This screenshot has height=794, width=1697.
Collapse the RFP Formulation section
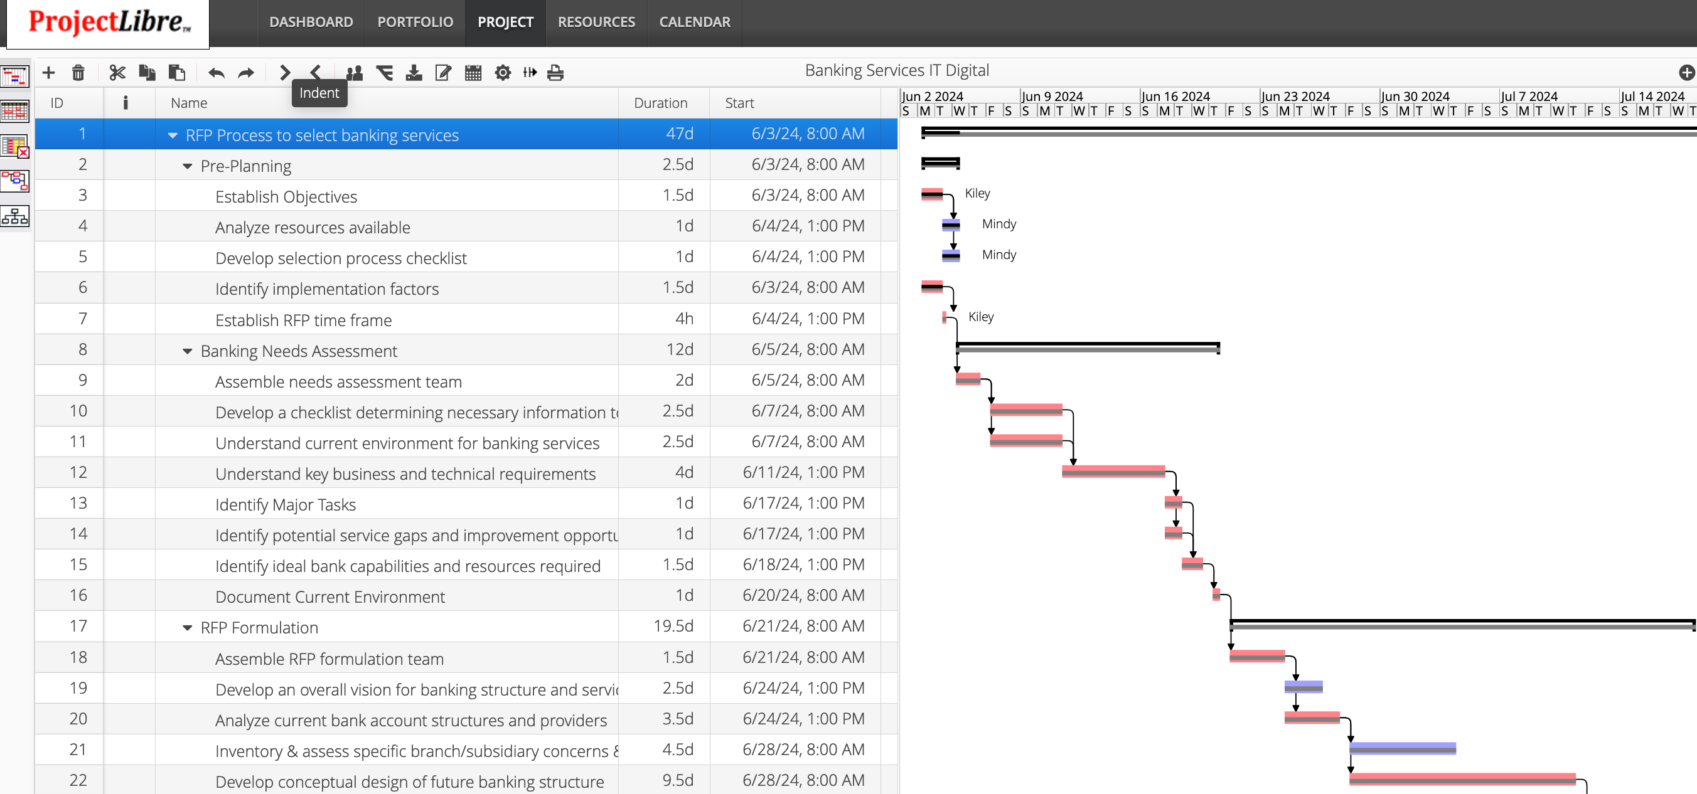[x=186, y=627]
